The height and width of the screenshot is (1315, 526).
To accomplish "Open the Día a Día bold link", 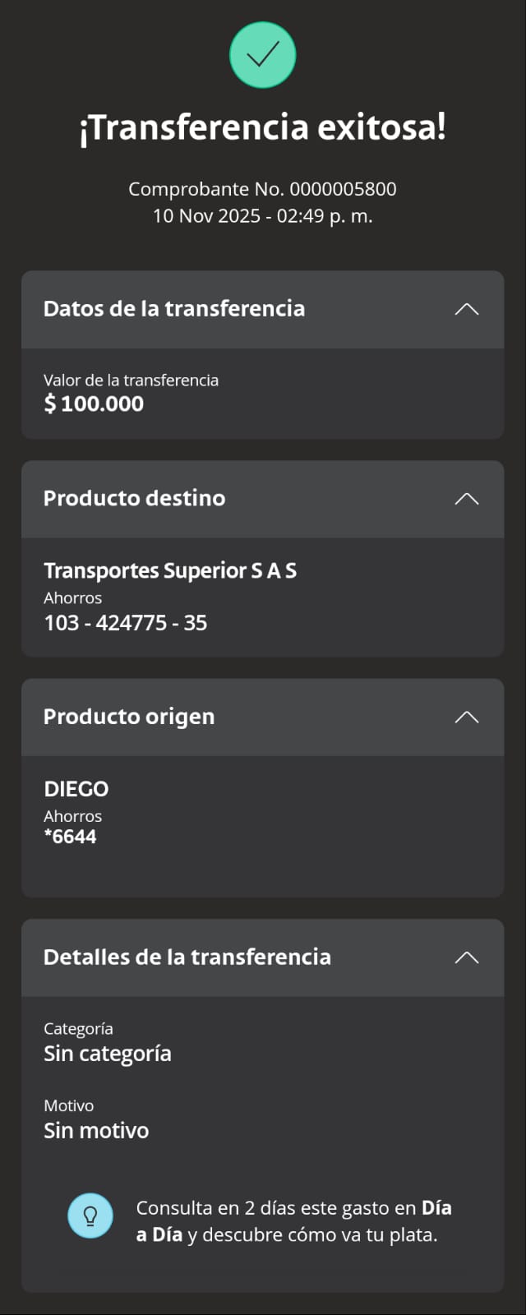I will point(436,1208).
